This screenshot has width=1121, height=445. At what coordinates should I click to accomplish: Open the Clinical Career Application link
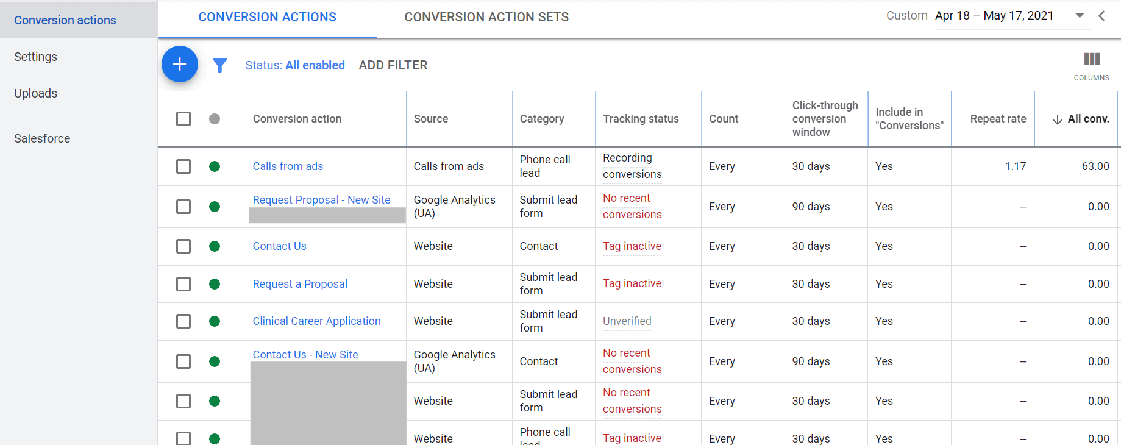pyautogui.click(x=316, y=321)
